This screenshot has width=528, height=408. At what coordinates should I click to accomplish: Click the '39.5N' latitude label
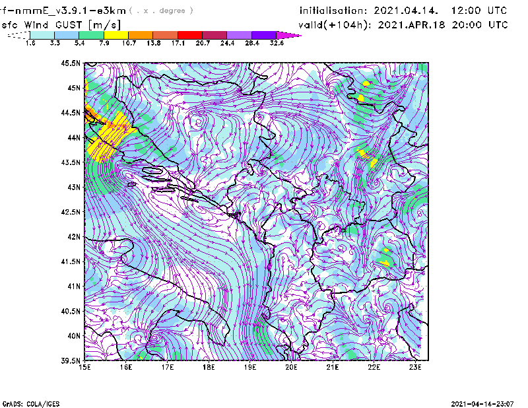click(71, 360)
